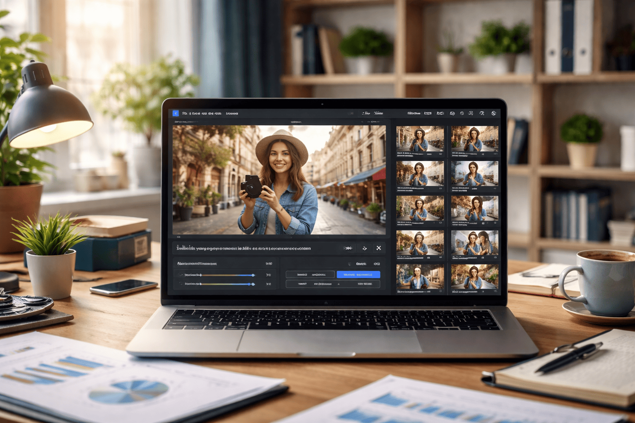
Task: Click the small icon under the top-left thumbnail
Action: [x=441, y=154]
